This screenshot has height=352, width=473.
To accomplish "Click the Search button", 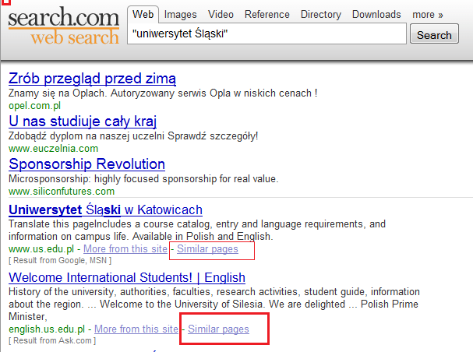I will 434,33.
